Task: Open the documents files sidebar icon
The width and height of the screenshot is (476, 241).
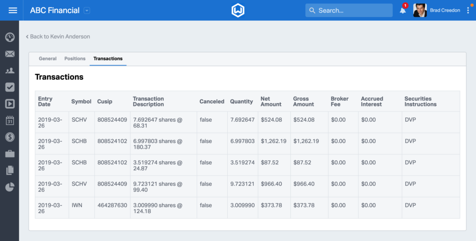Action: point(10,170)
